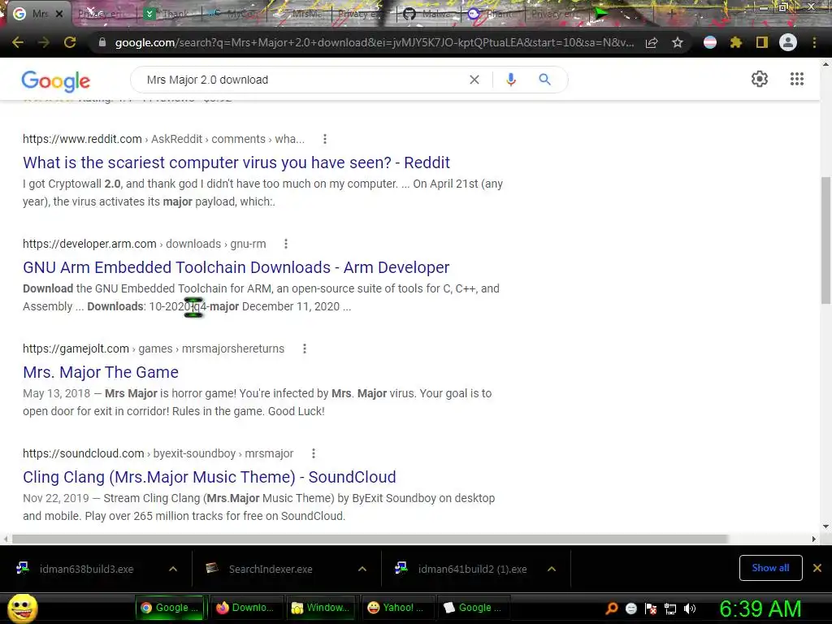The image size is (832, 624).
Task: Switch to the Firefox Downlo... taskbar window
Action: [x=247, y=608]
